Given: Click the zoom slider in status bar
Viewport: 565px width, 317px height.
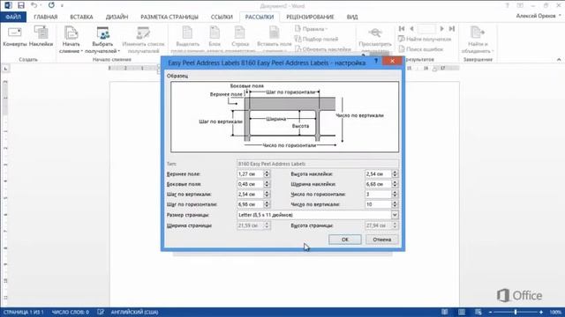Looking at the screenshot, I should tap(516, 312).
